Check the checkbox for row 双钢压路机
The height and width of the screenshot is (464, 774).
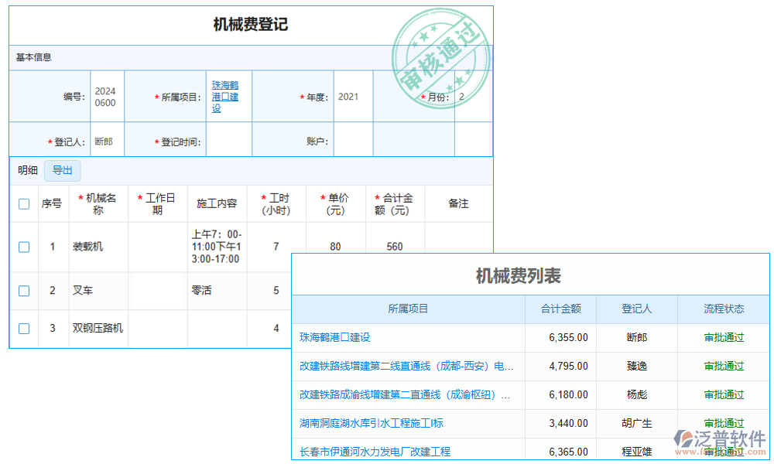pos(22,328)
